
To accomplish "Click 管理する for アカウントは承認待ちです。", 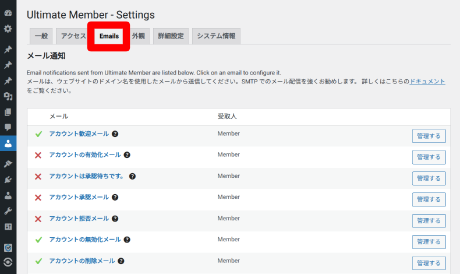I will (x=429, y=178).
